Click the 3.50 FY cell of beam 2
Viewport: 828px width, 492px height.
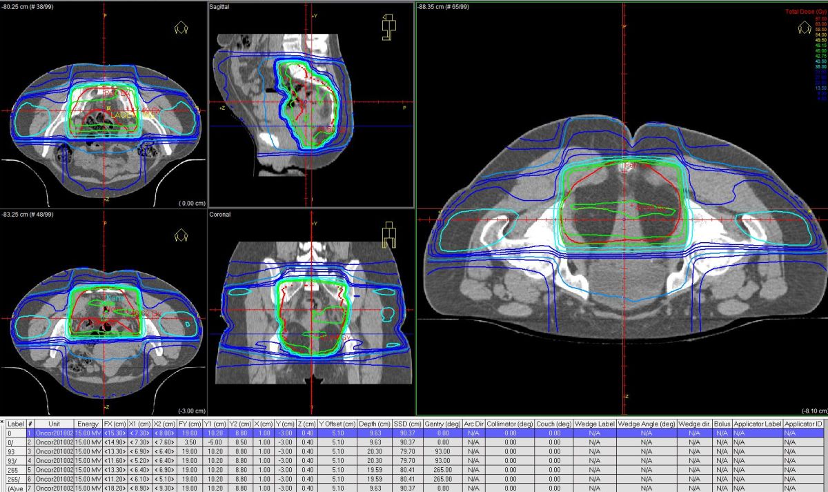190,442
